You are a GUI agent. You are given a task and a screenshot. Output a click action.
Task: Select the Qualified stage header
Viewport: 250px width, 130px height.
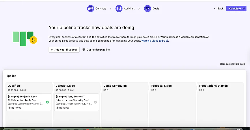[14, 86]
